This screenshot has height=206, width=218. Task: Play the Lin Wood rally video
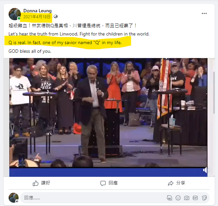click(108, 112)
